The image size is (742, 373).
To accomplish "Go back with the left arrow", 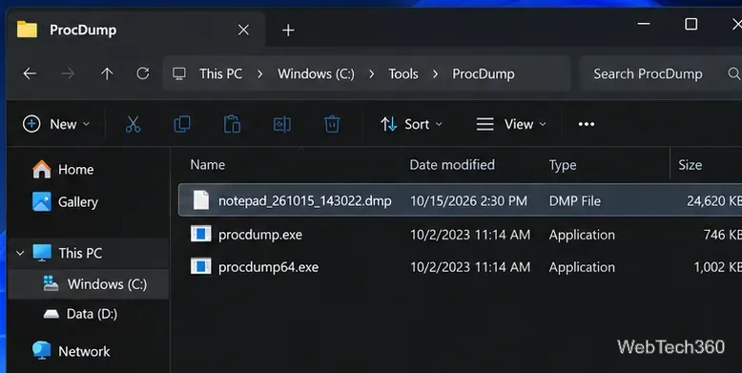I will 30,73.
